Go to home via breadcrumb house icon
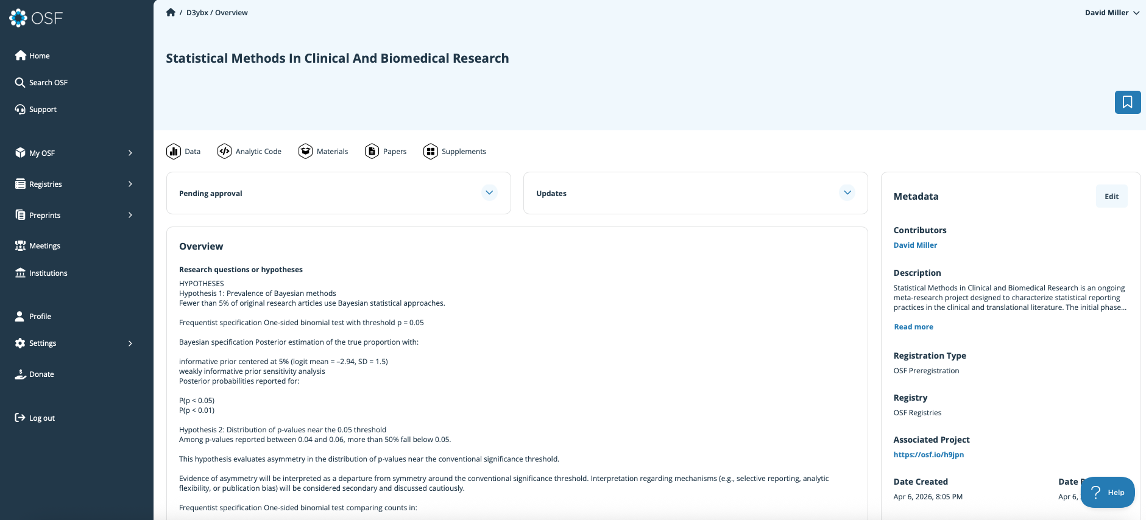Screen dimensions: 1146x520 171,13
